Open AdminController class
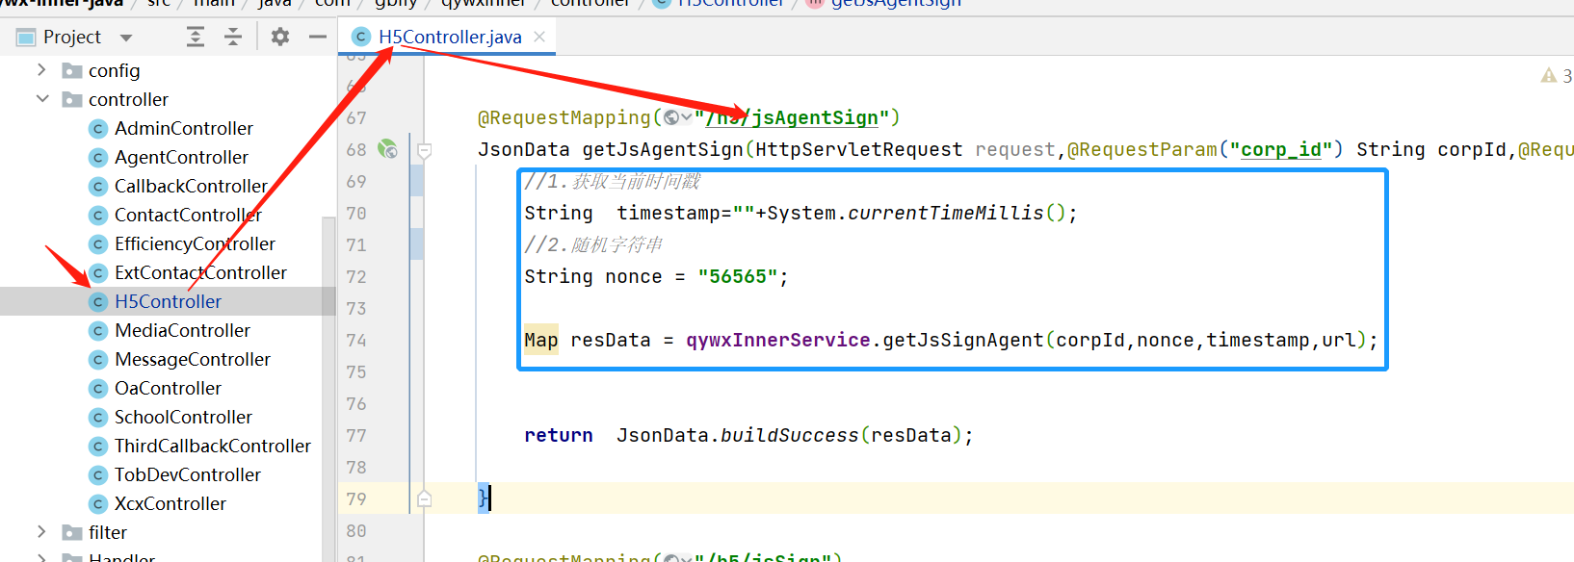1574x562 pixels. pyautogui.click(x=184, y=128)
